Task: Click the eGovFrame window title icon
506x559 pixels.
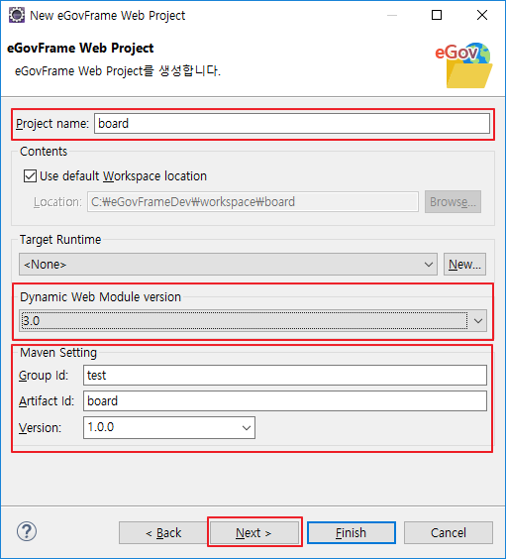Action: [x=17, y=15]
